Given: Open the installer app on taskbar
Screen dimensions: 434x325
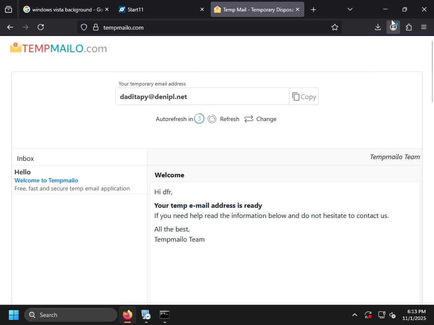Looking at the screenshot, I should (146, 315).
